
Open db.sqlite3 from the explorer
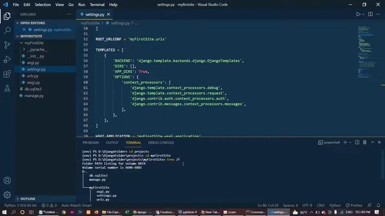(x=33, y=89)
